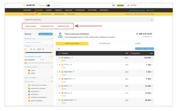Click the pencil icon of livejournal.com (платный)
Screen dimensions: 178x111
click(29, 88)
